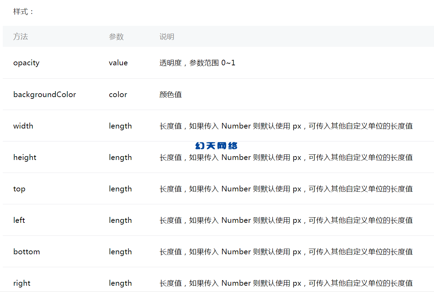Select the width method name
This screenshot has width=434, height=292.
click(23, 126)
